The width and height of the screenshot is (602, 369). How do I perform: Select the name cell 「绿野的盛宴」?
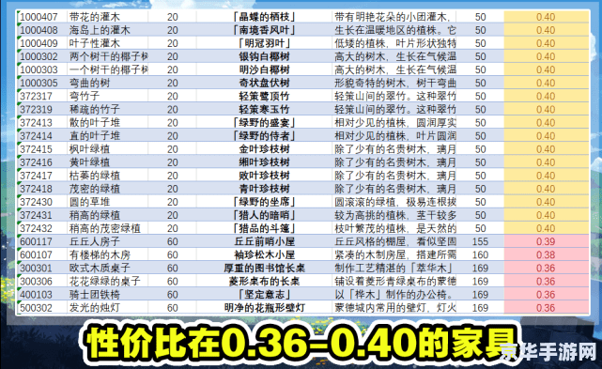264,122
